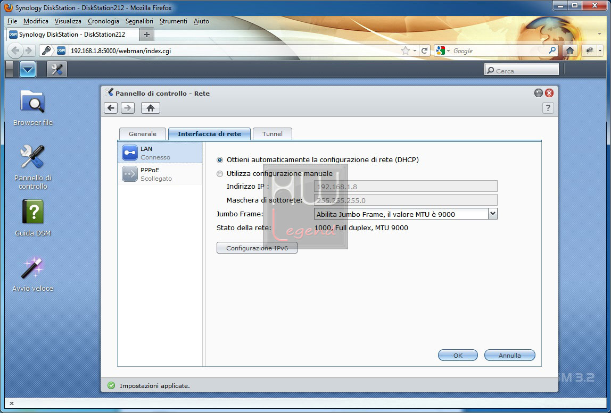Click the Firefox forward arrow button
Image resolution: width=611 pixels, height=413 pixels.
click(28, 50)
